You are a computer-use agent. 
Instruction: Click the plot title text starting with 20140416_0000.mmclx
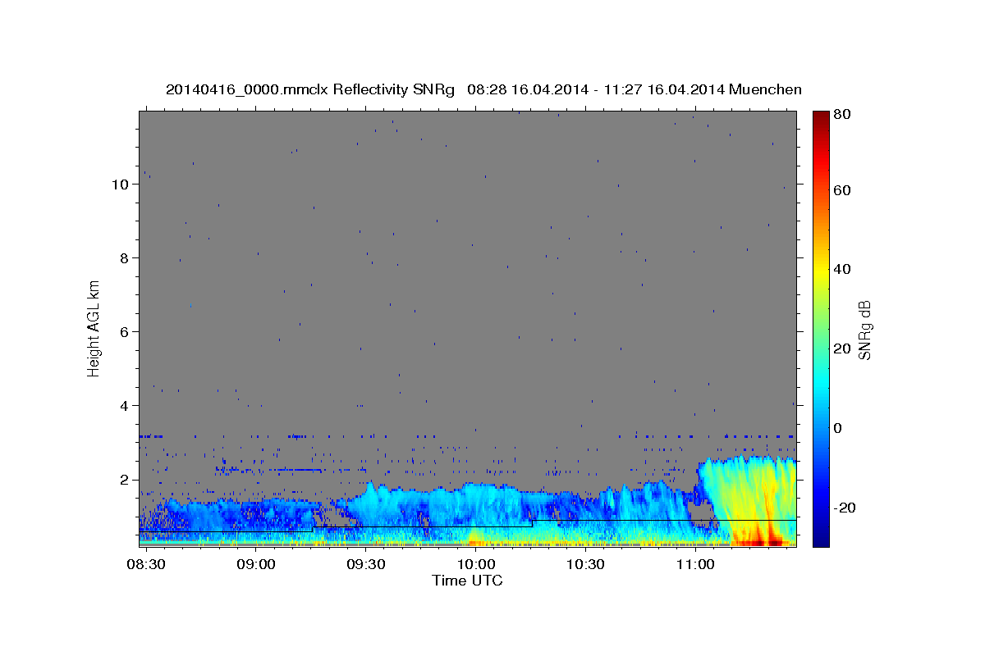pos(483,89)
